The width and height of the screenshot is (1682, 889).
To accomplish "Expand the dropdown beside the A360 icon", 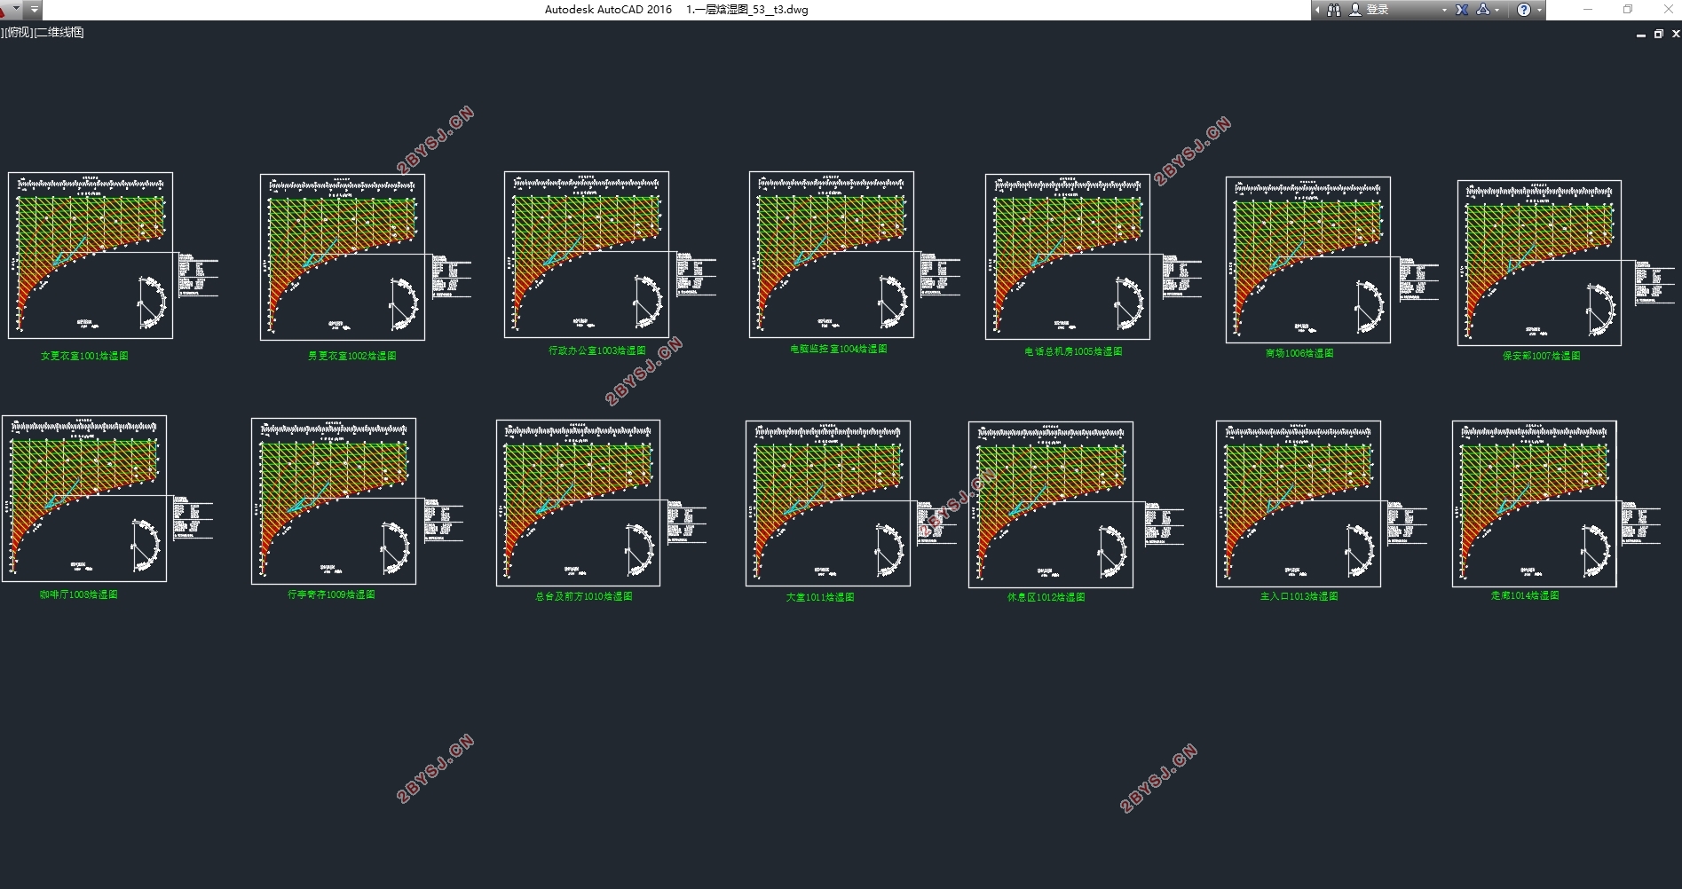I will [1497, 10].
